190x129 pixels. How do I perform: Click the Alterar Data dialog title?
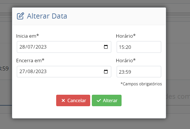47,16
